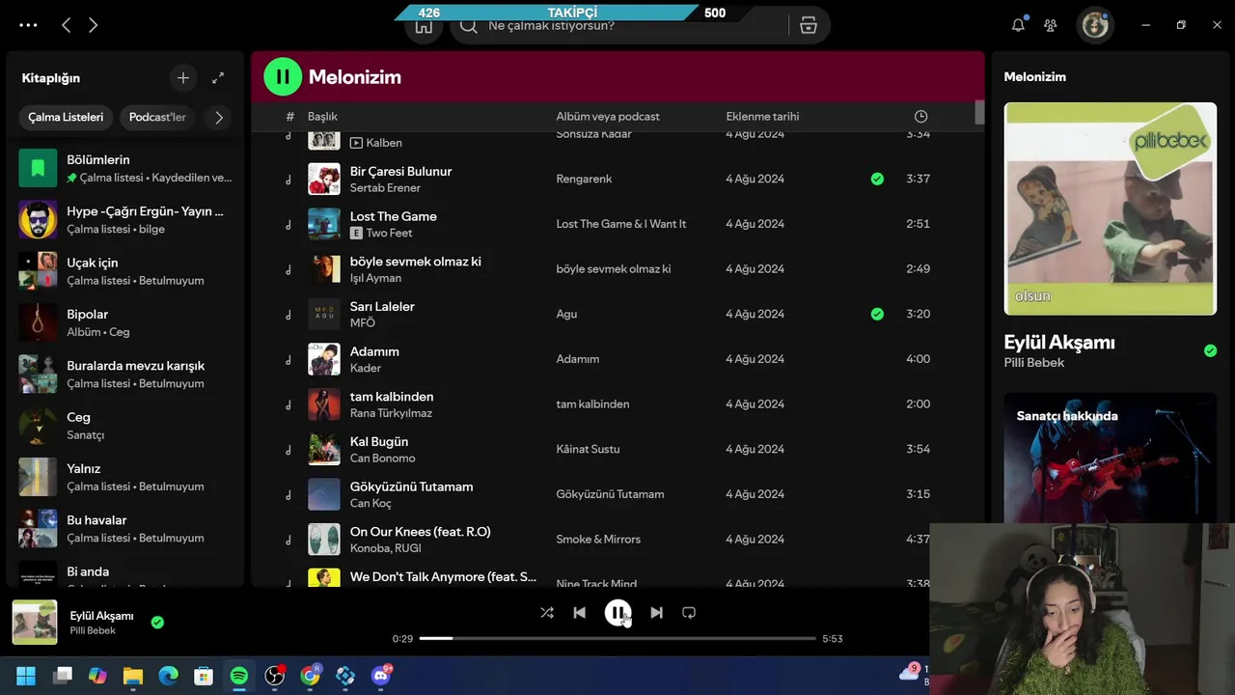The width and height of the screenshot is (1235, 695).
Task: Open Buralarda mevzu karışık playlist
Action: click(125, 374)
